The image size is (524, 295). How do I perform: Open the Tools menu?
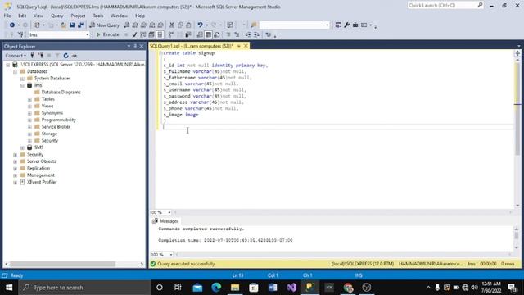tap(98, 16)
